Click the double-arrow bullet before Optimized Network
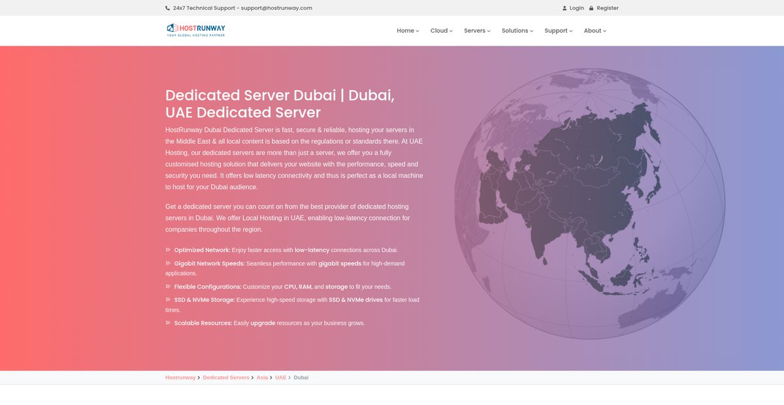The width and height of the screenshot is (784, 405). (168, 250)
